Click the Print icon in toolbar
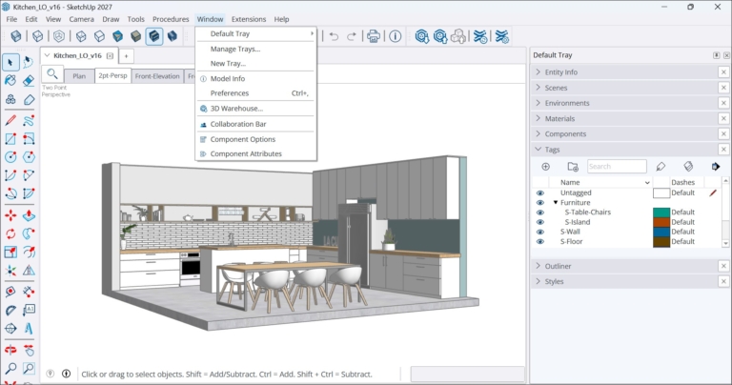Image resolution: width=732 pixels, height=385 pixels. 374,36
